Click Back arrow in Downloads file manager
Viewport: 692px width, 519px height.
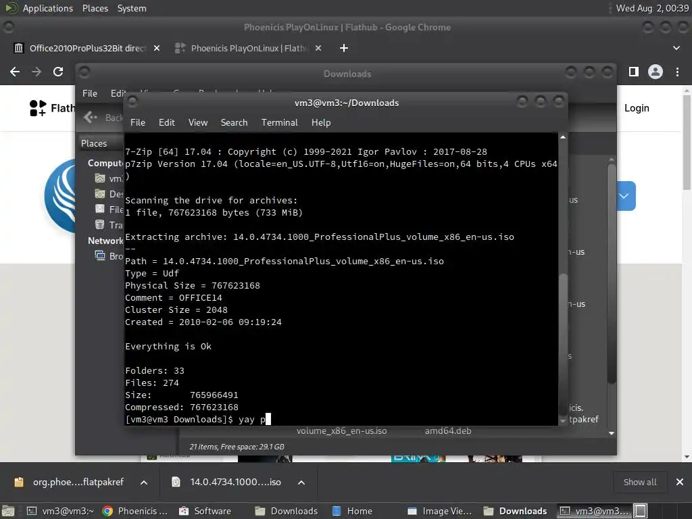(x=91, y=118)
